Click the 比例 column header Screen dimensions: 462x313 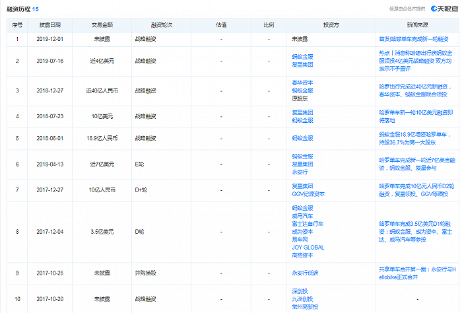(x=269, y=25)
